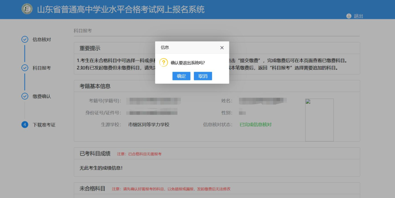Click the system logo in header

click(x=27, y=9)
